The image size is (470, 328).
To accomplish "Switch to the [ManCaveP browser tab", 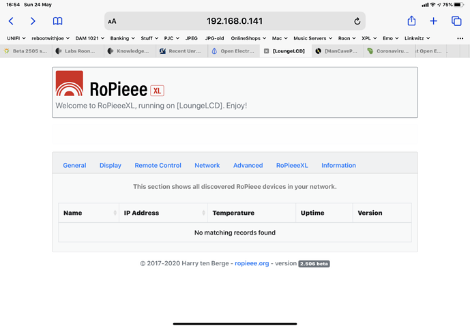I will (x=338, y=51).
